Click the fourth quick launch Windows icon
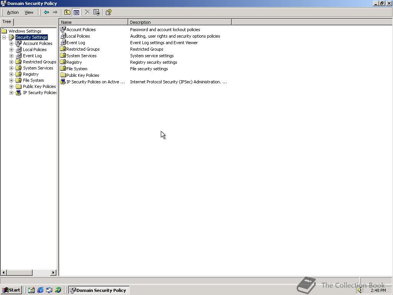This screenshot has width=393, height=295. [x=58, y=290]
